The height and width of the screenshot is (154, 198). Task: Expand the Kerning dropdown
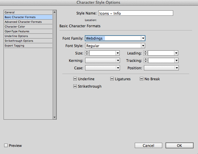118,60
